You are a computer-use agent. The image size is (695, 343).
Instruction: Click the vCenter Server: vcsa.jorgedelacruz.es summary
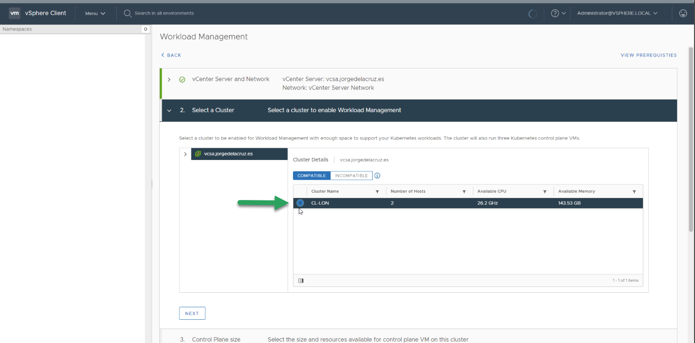click(333, 79)
